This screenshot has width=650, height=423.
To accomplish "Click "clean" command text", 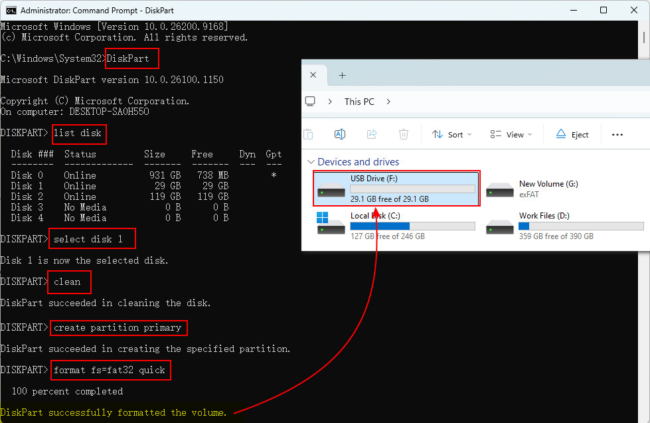I will pyautogui.click(x=67, y=282).
